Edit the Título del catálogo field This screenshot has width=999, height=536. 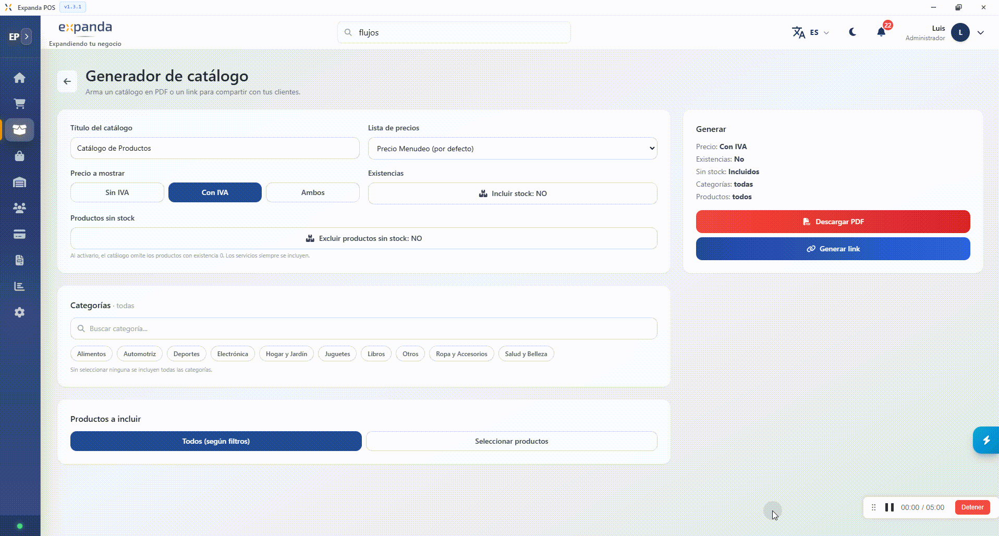click(215, 148)
